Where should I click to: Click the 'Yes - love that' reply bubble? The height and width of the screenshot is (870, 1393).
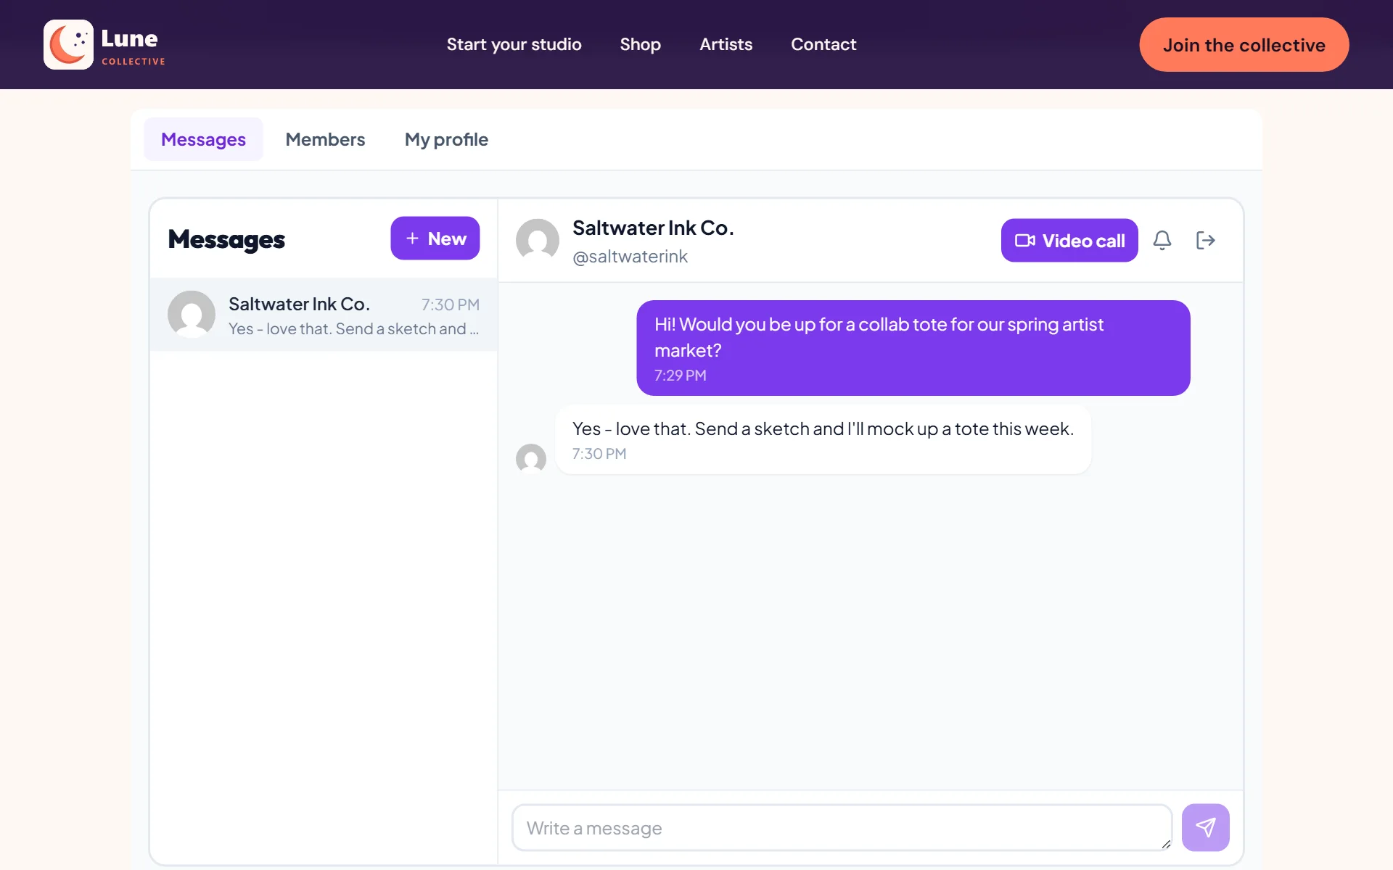click(x=823, y=439)
